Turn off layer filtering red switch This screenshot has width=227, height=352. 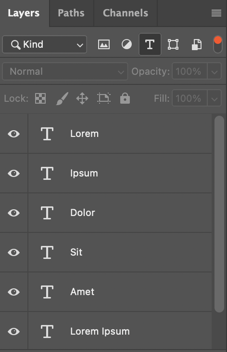218,44
